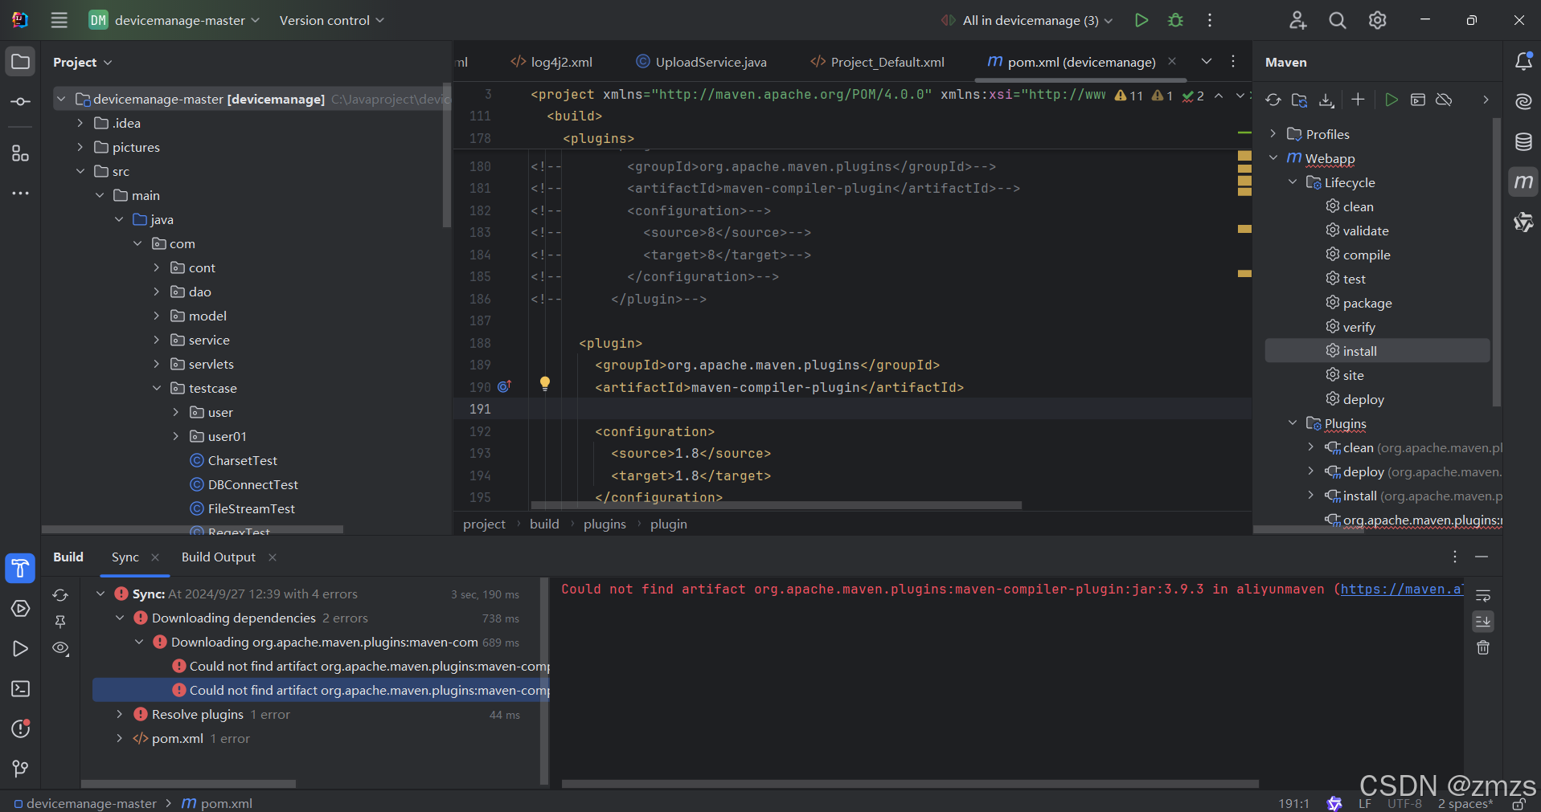The height and width of the screenshot is (812, 1541).
Task: Open the Problems tool window
Action: click(20, 728)
